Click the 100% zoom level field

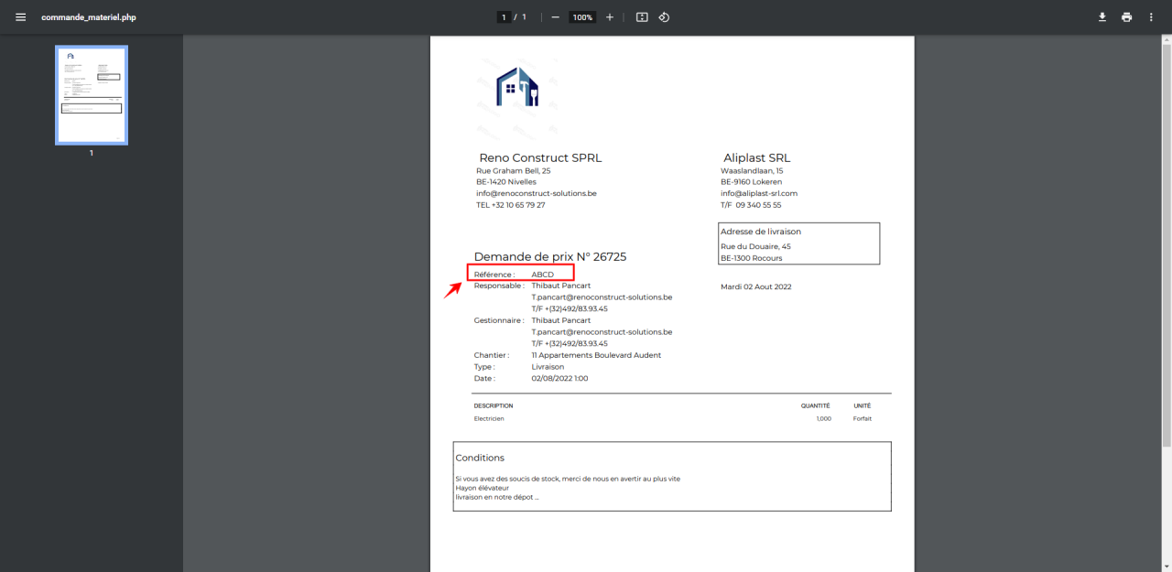click(581, 17)
